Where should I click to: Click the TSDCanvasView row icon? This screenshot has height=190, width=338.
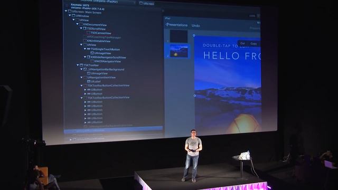click(88, 33)
